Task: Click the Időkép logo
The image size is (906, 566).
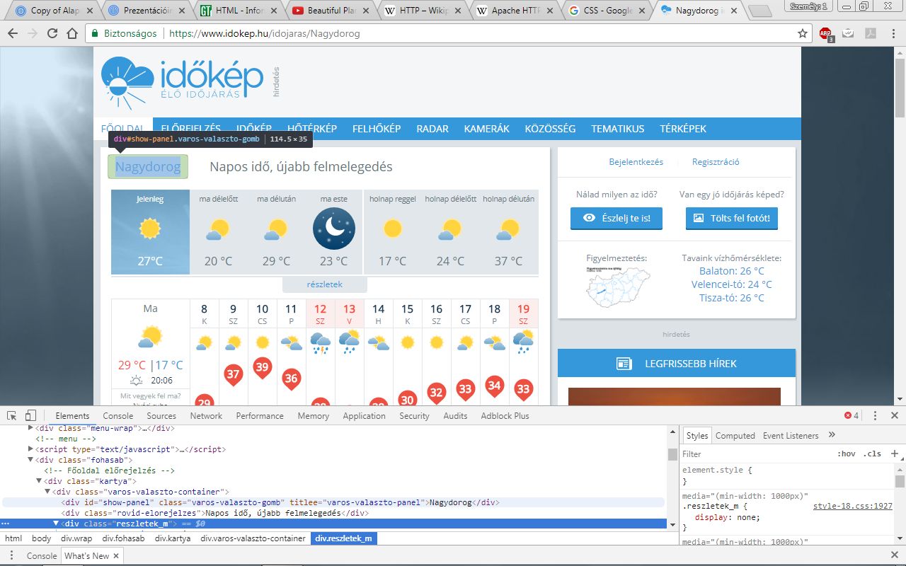Action: coord(183,84)
